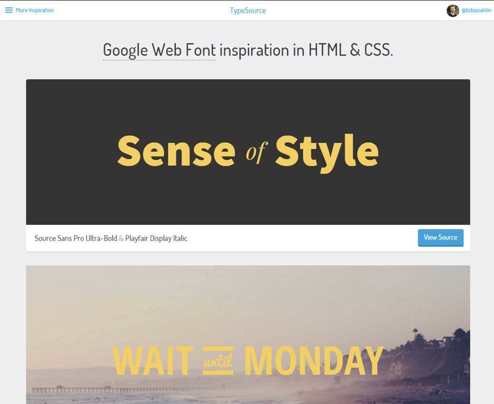The height and width of the screenshot is (404, 494).
Task: Click the 'inspiration in HTML & CSS' heading text
Action: [306, 50]
